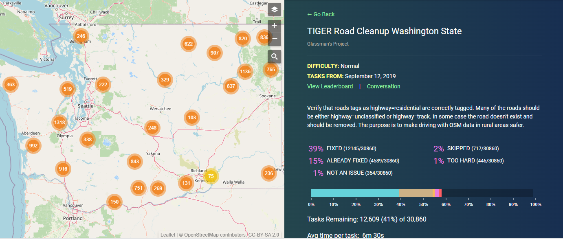Viewport: 563px width, 239px height.
Task: Select the 1318 cluster marker near Olympia
Action: [x=59, y=123]
